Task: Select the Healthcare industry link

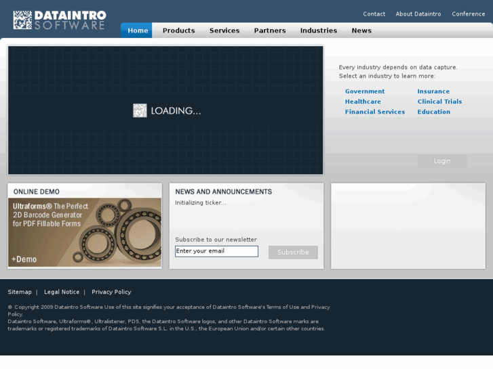Action: tap(363, 102)
